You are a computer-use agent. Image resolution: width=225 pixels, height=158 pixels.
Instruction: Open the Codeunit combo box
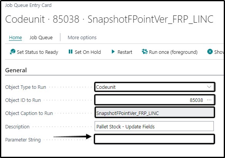click(155, 87)
